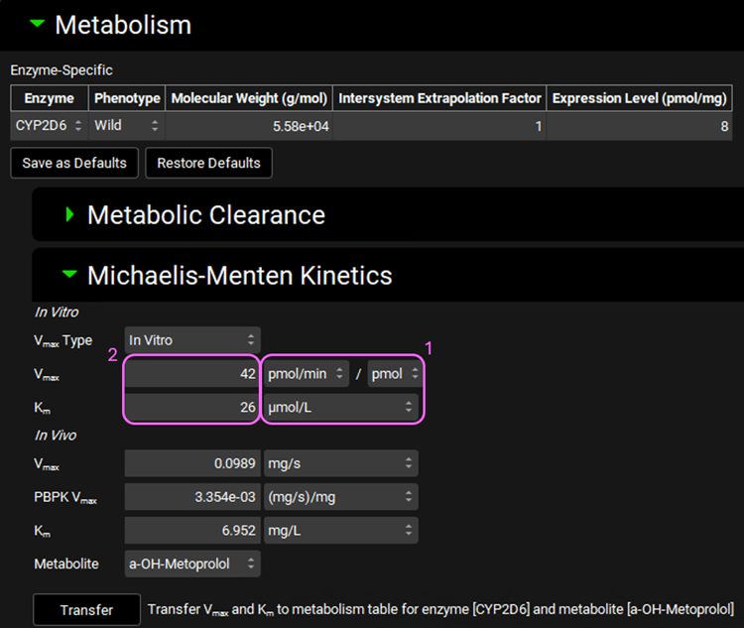Open the pmol/min unit dropdown

(308, 374)
